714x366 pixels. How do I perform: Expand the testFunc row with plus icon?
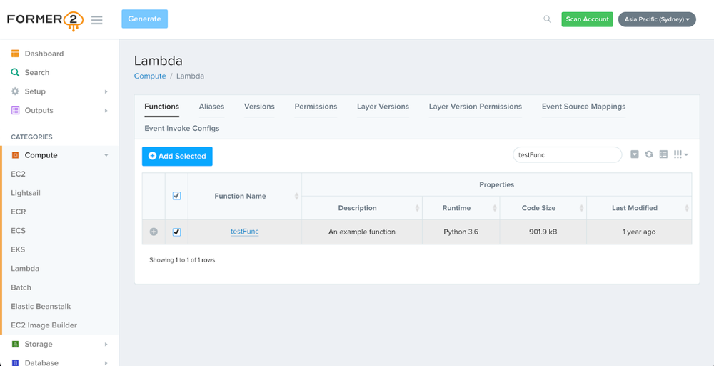[154, 232]
